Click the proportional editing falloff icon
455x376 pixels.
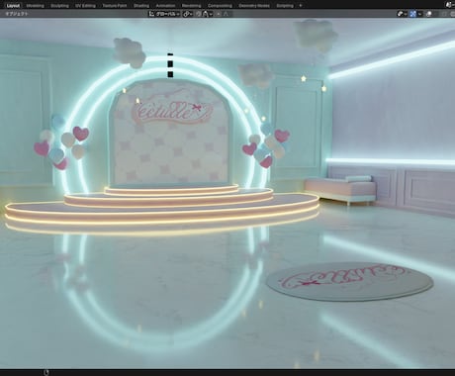coord(226,14)
